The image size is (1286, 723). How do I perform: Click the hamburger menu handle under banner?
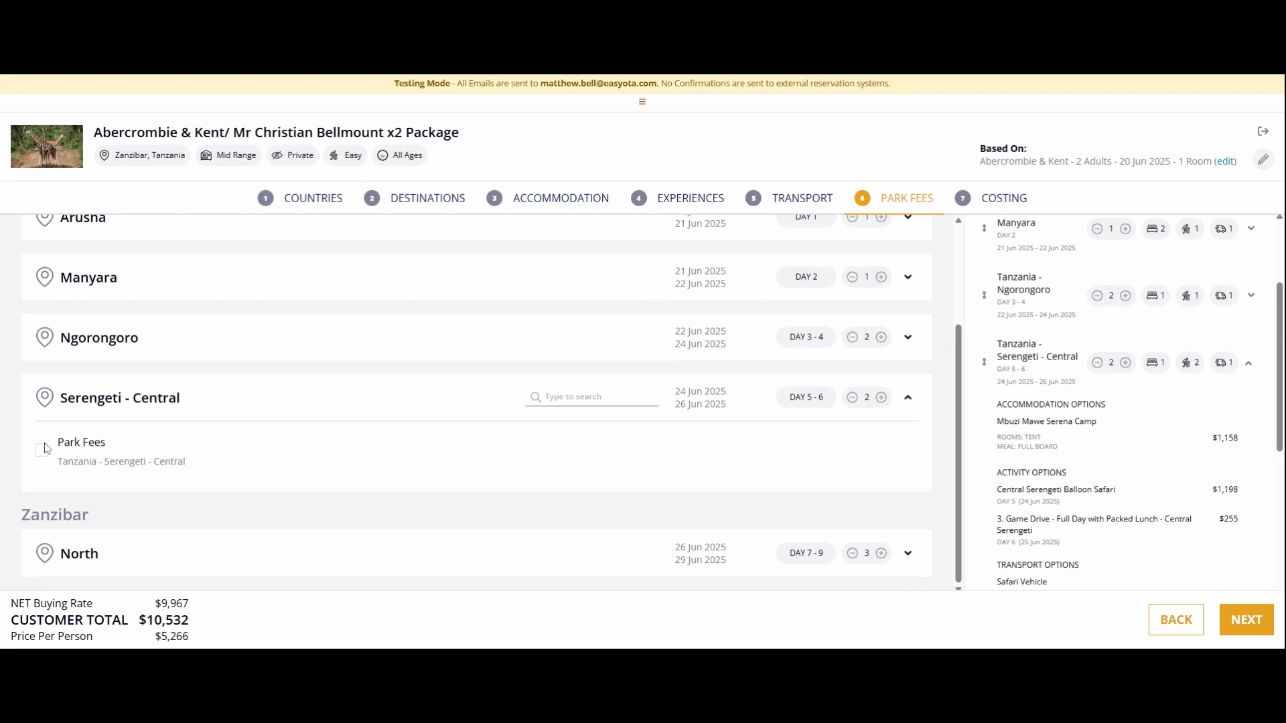tap(642, 102)
